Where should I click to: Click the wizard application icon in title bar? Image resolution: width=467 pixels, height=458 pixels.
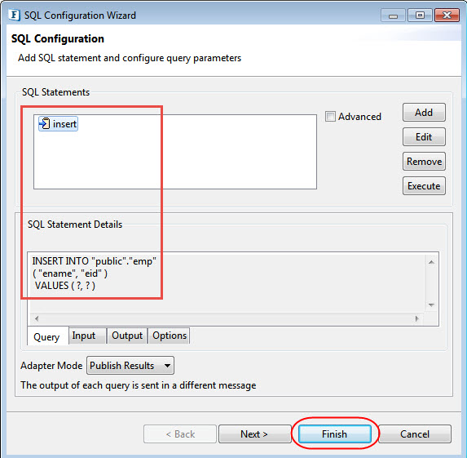(x=15, y=15)
